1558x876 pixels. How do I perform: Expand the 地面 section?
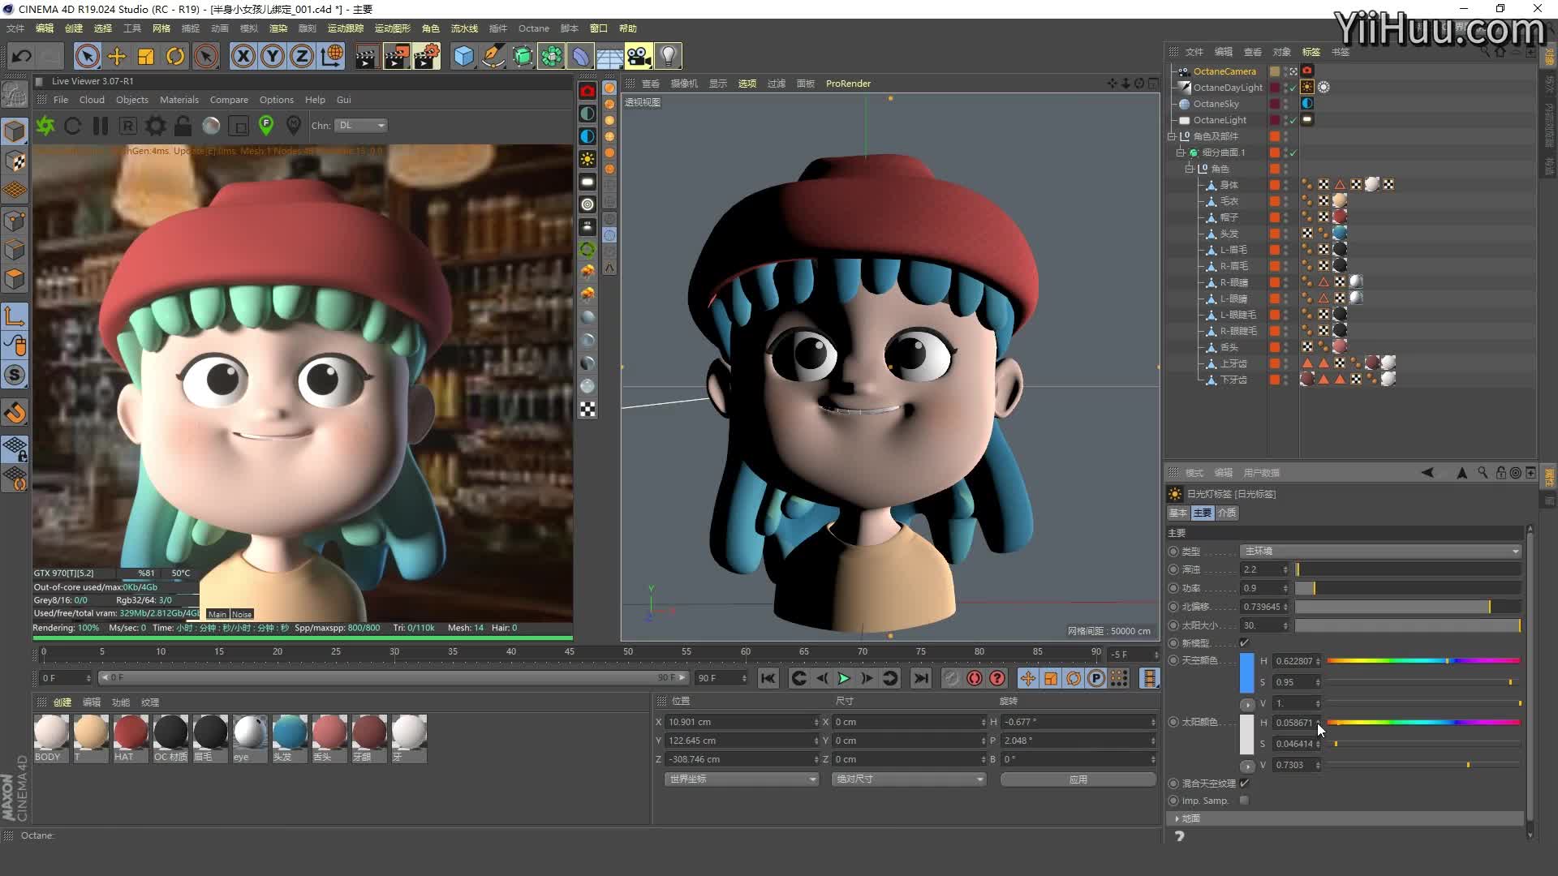click(x=1177, y=819)
